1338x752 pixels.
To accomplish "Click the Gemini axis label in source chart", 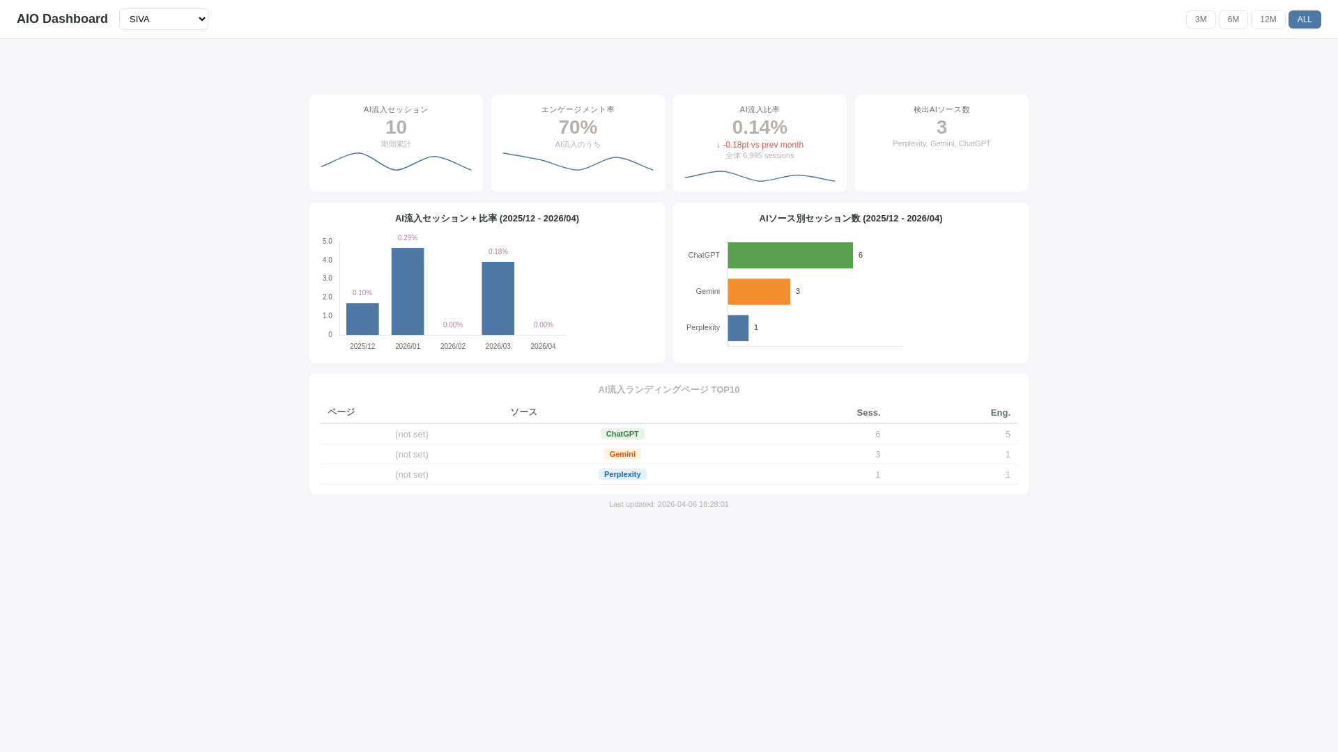I will tap(708, 292).
